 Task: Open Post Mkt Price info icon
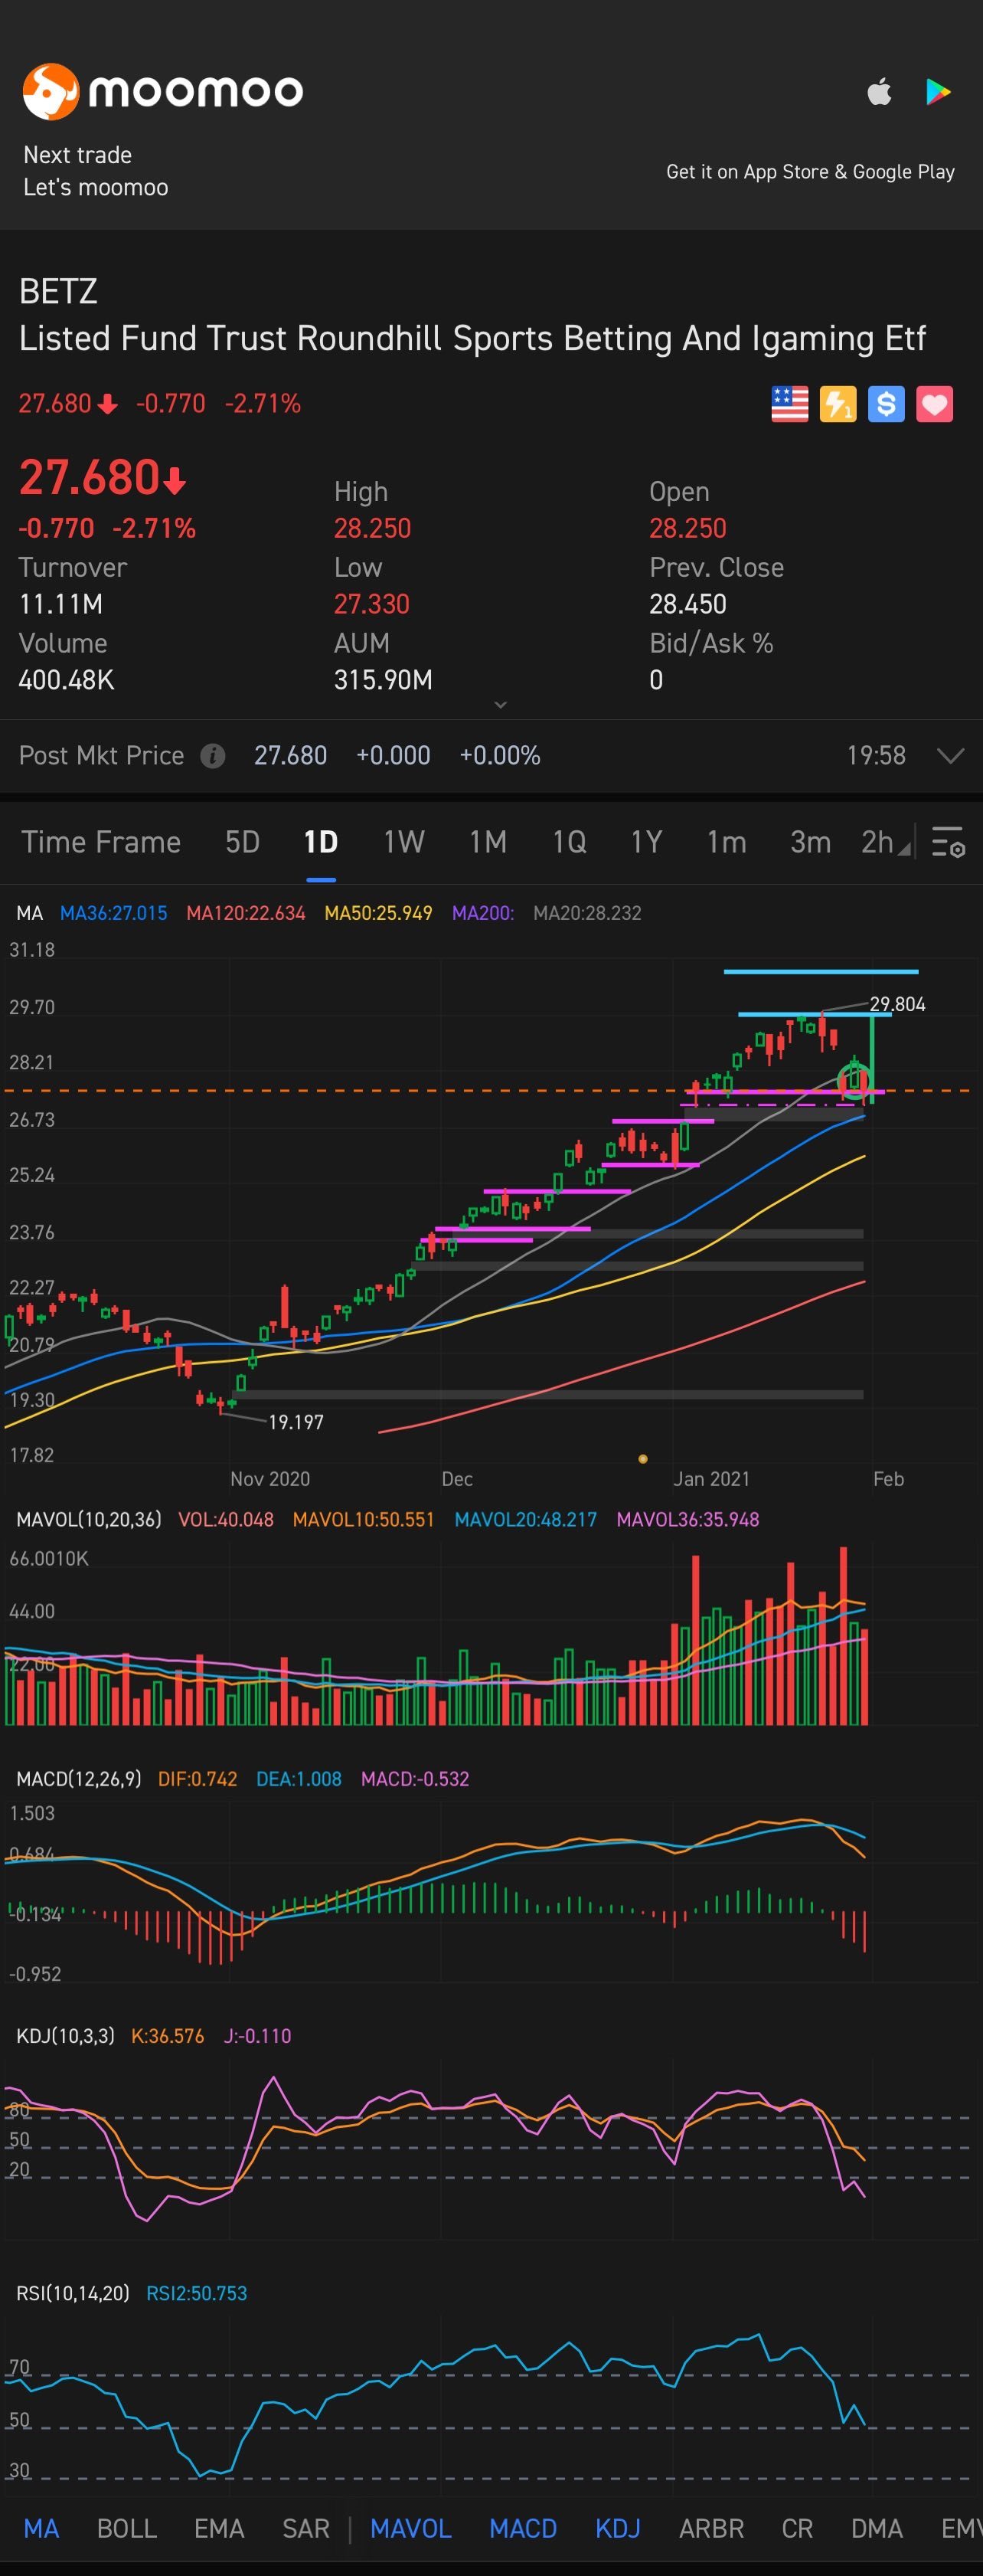point(213,756)
